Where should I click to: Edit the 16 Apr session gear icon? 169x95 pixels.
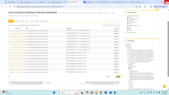pyautogui.click(x=116, y=67)
